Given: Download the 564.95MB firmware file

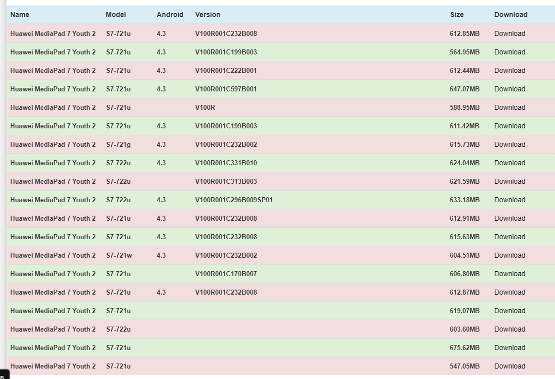Looking at the screenshot, I should (x=509, y=52).
